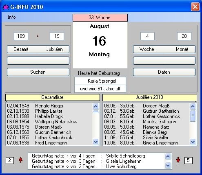Screen dimensions: 202x175
Task: Select Fred Lingelmann in Gesamtliste
Action: (49, 143)
